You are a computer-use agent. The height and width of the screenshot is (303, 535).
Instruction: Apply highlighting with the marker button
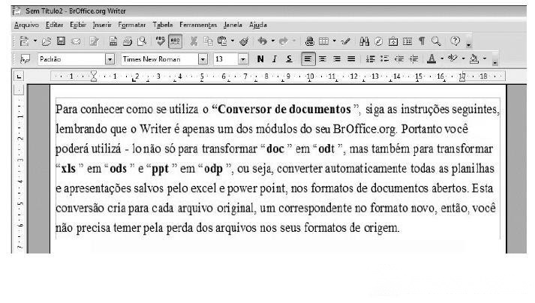pyautogui.click(x=452, y=58)
